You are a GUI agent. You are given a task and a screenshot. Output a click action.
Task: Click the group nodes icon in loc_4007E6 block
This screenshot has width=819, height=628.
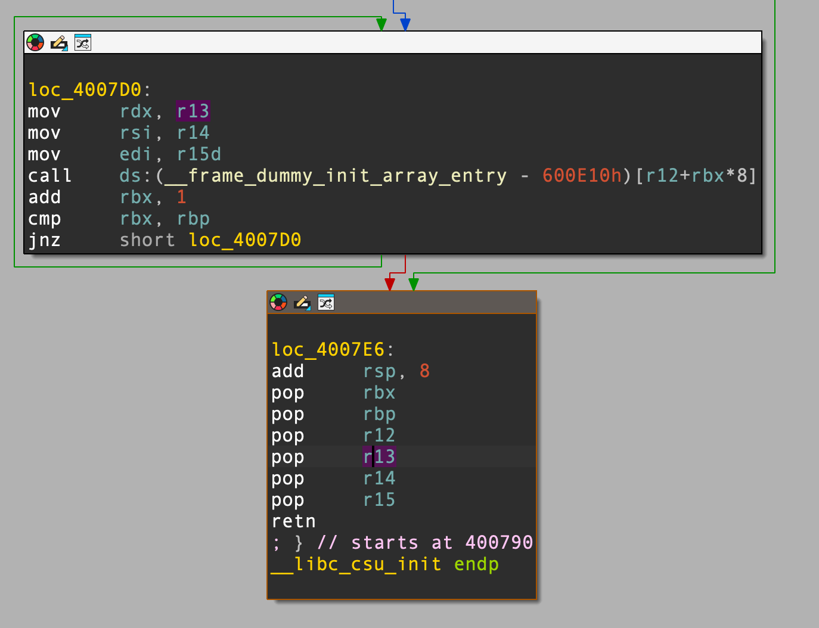coord(326,302)
